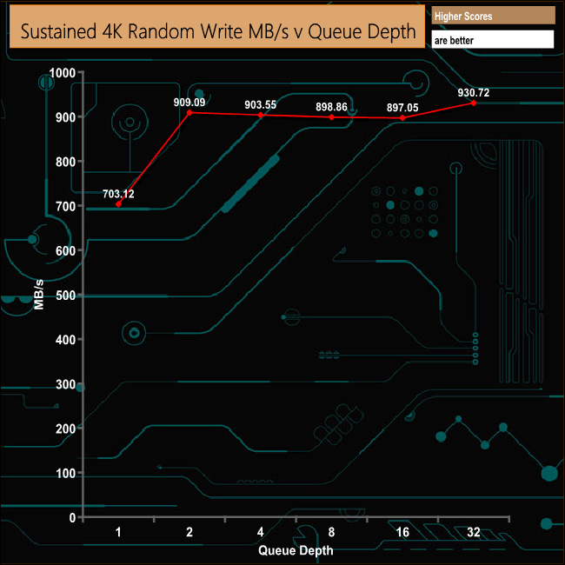Click the x-axis label 8
Screen dimensions: 565x565
[331, 532]
